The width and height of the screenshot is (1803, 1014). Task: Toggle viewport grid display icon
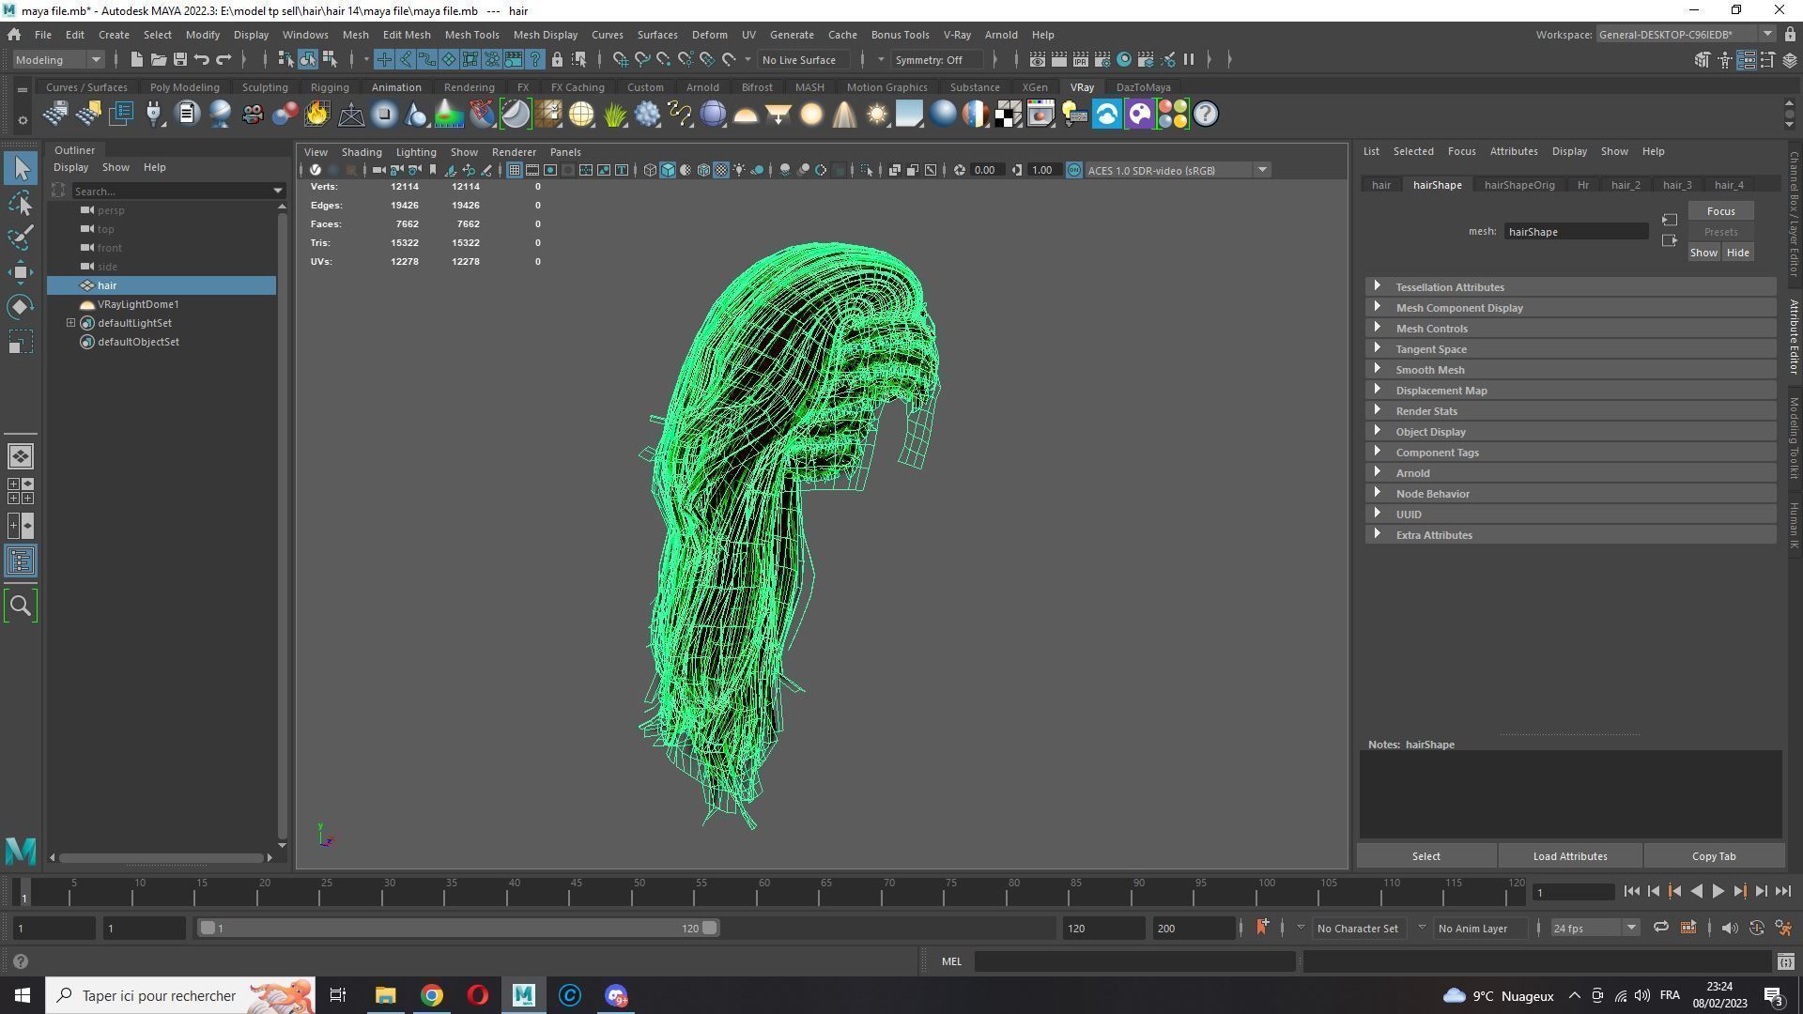[x=514, y=170]
